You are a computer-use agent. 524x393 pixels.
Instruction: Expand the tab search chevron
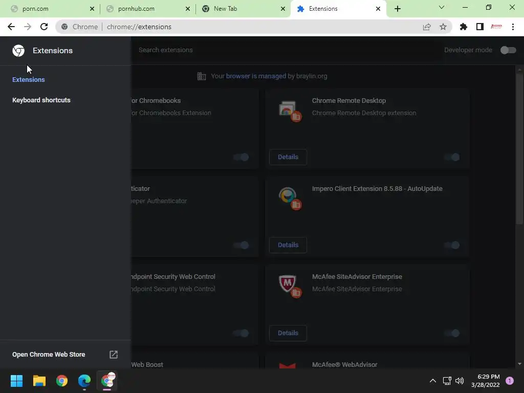(x=442, y=7)
